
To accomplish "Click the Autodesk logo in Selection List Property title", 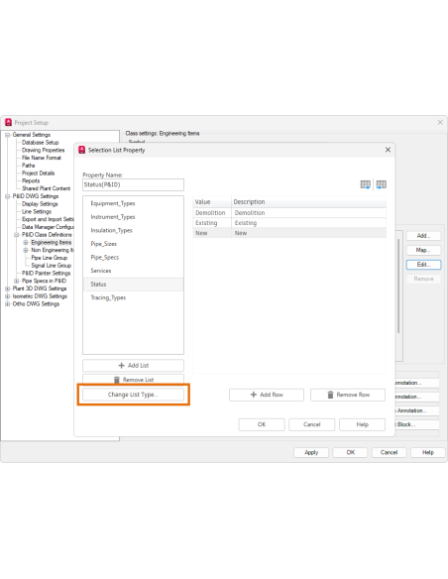I will coord(82,150).
